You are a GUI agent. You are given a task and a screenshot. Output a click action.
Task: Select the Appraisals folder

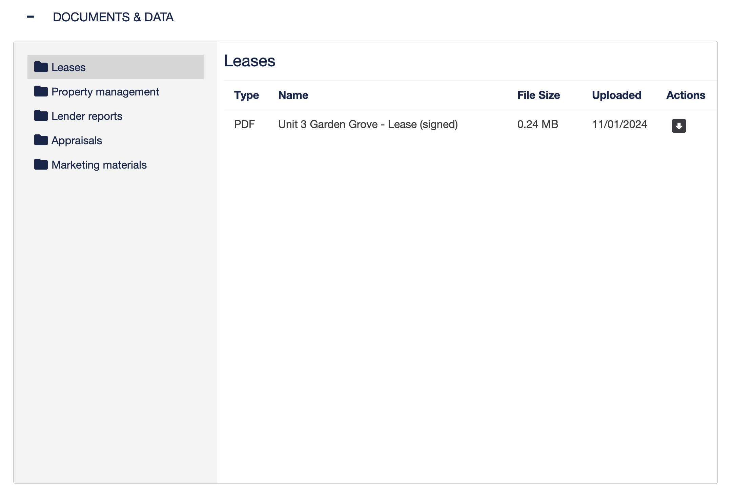coord(77,140)
